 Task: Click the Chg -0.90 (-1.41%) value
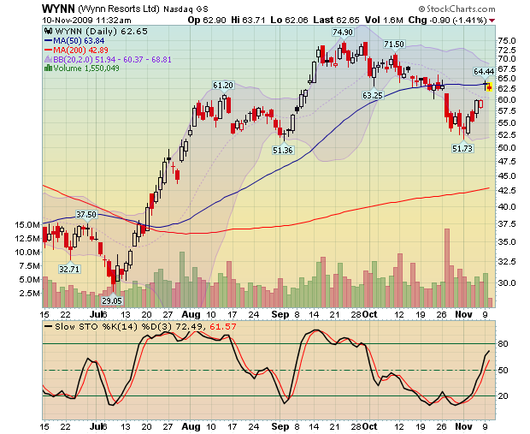(448, 21)
